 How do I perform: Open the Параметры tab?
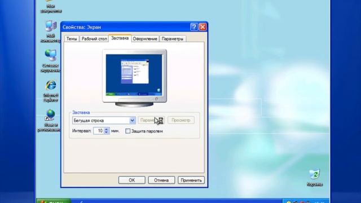tap(173, 39)
